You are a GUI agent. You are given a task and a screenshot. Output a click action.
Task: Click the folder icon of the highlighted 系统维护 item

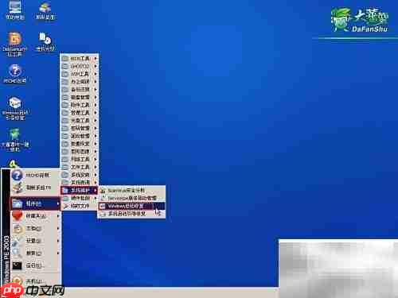(x=65, y=190)
